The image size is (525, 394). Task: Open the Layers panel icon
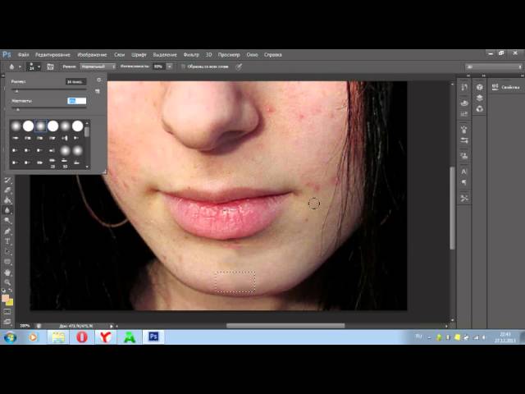479,98
